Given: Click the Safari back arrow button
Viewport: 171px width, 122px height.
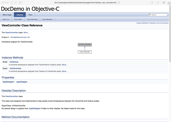Looking at the screenshot, I should pyautogui.click(x=12, y=3).
